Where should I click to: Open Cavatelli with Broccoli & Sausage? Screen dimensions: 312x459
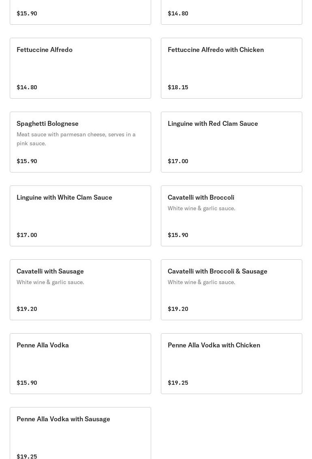point(231,289)
